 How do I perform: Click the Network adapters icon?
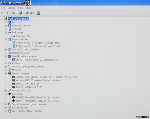[9, 73]
